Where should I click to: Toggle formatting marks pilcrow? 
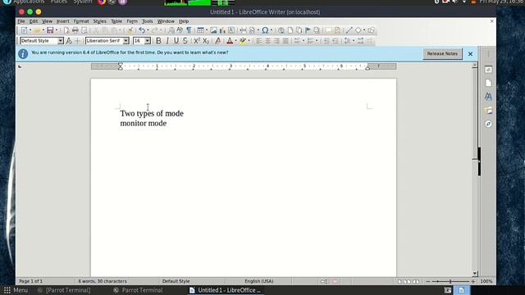coord(189,30)
